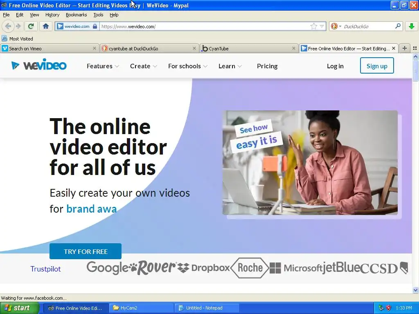Switch to Untitled - Notepad in taskbar
Viewport: 419px width, 314px height.
coord(207,308)
